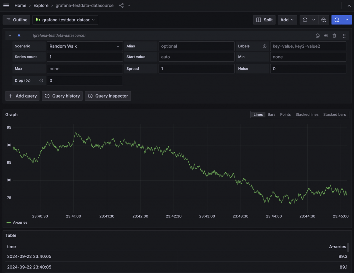Click the Alias input field

click(x=196, y=46)
